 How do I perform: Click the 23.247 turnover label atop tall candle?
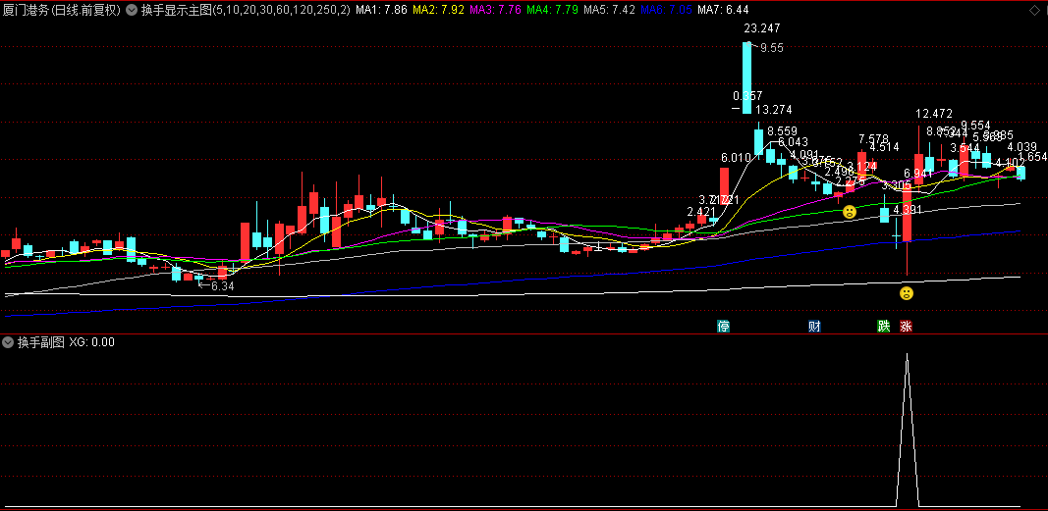click(762, 28)
